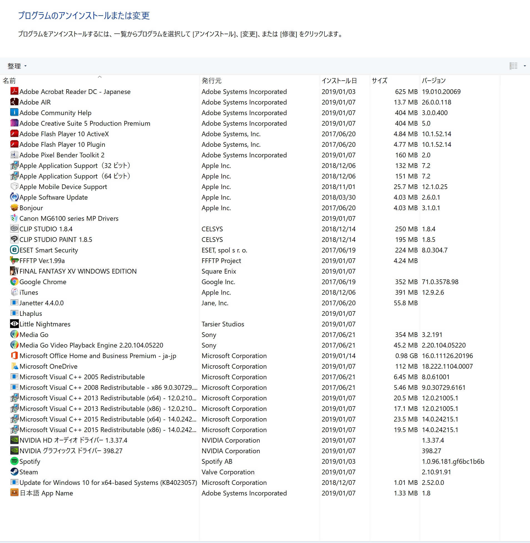Click the ESET, spol s r. o. publisher

click(224, 250)
